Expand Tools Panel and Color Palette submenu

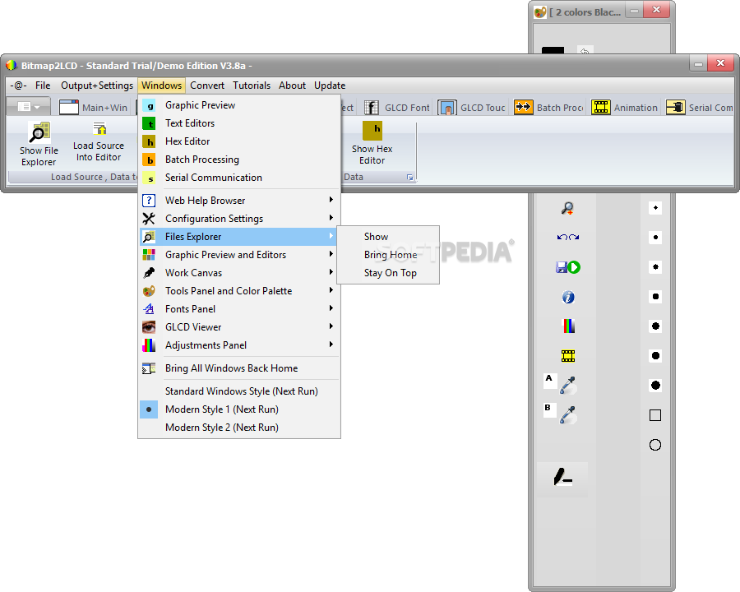(239, 291)
